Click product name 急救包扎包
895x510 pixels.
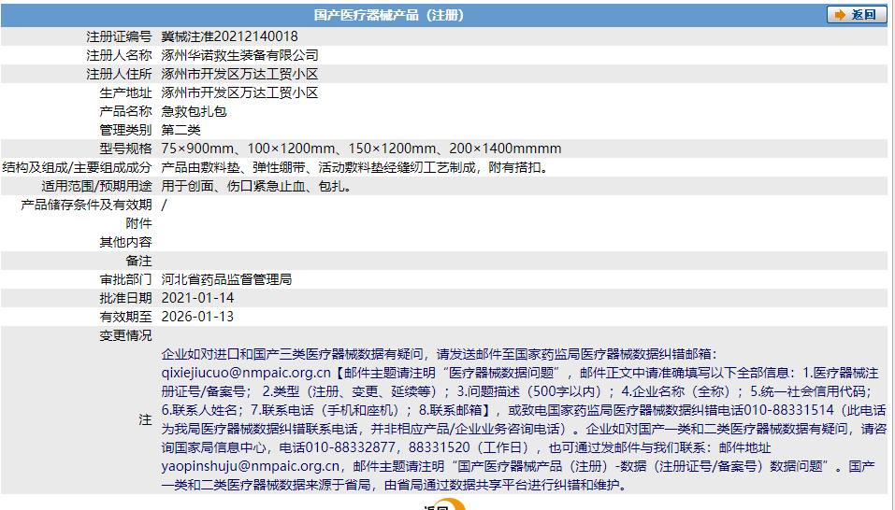pyautogui.click(x=195, y=111)
